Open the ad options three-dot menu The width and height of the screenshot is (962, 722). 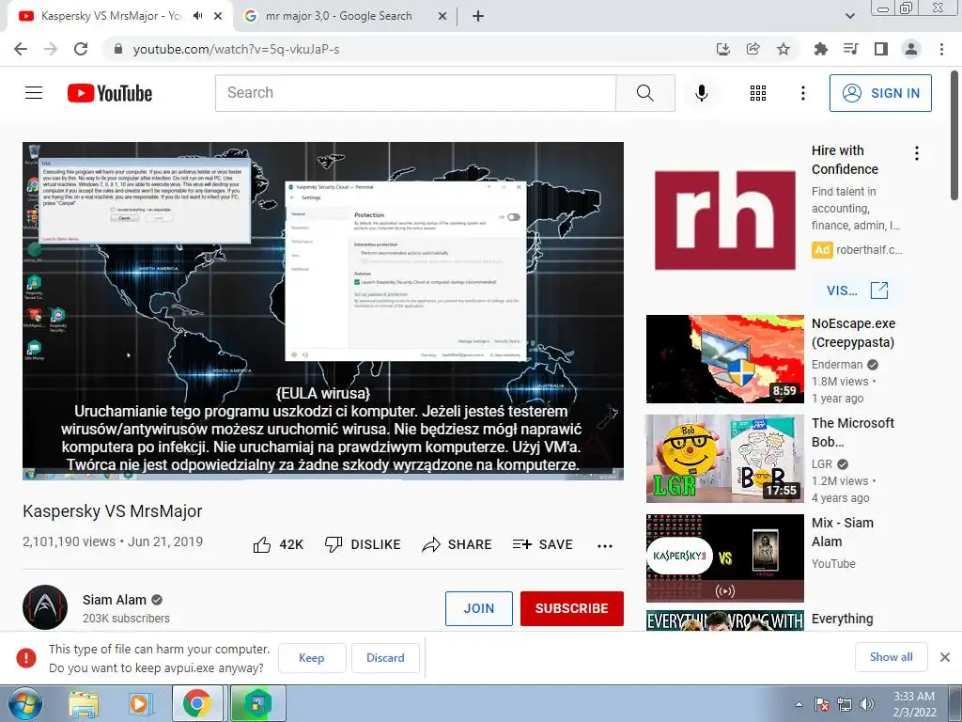(917, 153)
